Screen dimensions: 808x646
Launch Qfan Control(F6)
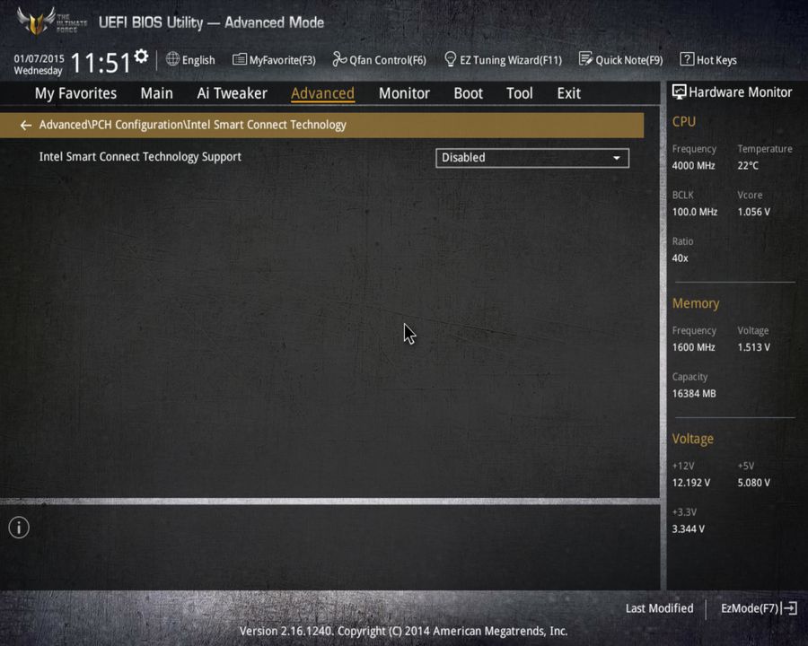click(x=388, y=60)
